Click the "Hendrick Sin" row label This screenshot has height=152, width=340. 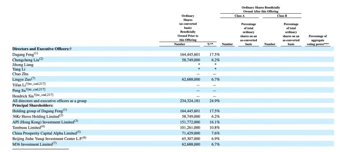pyautogui.click(x=23, y=95)
